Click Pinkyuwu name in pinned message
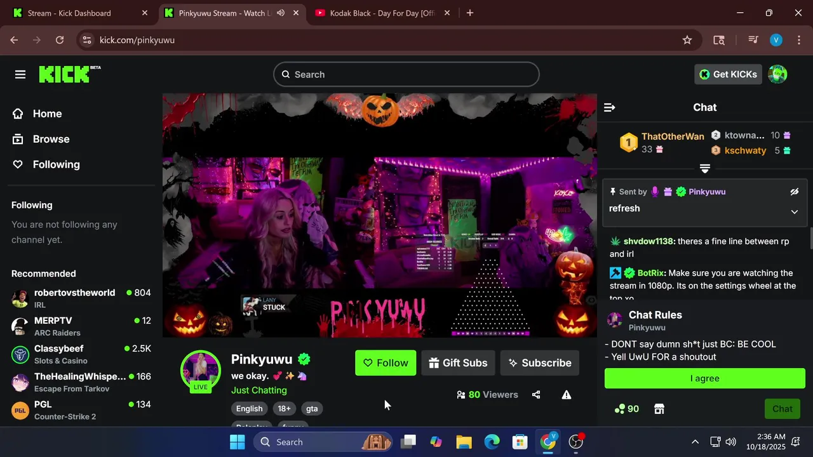This screenshot has width=813, height=457. click(707, 192)
